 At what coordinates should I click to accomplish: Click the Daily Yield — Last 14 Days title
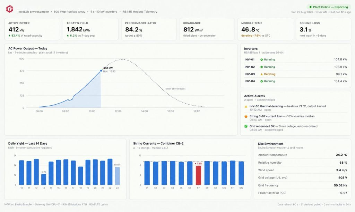click(28, 144)
